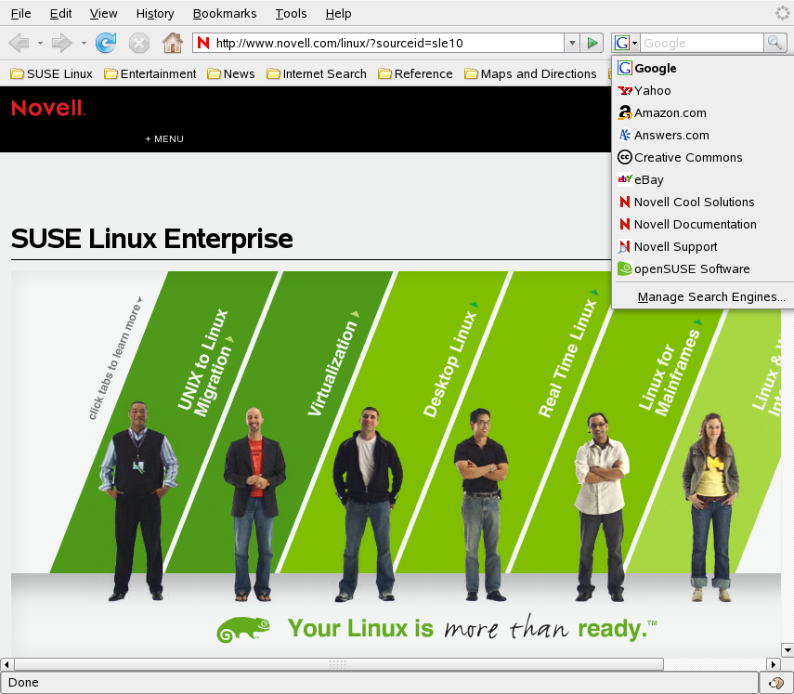Click the Novell favicon in address bar
Viewport: 794px width, 694px height.
point(203,43)
